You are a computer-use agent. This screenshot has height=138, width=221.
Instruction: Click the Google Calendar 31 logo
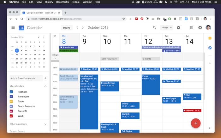21,28
